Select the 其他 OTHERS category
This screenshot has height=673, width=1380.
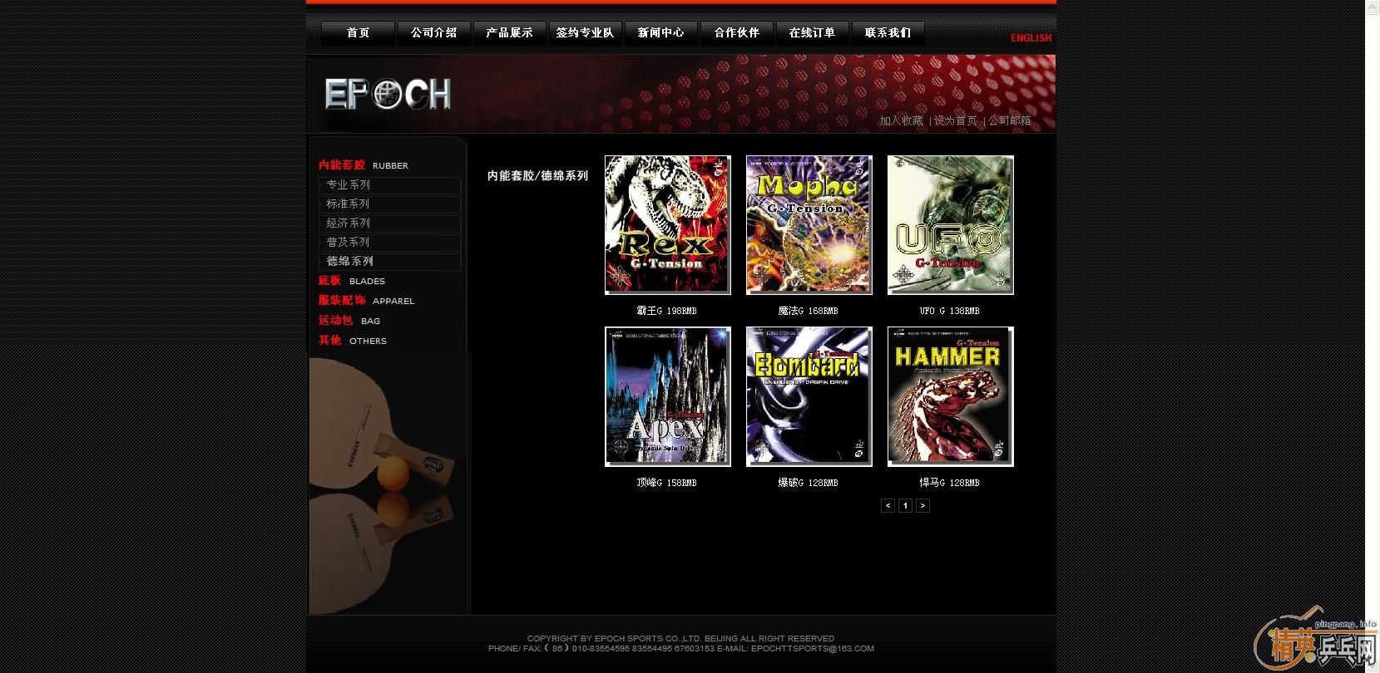tap(352, 341)
